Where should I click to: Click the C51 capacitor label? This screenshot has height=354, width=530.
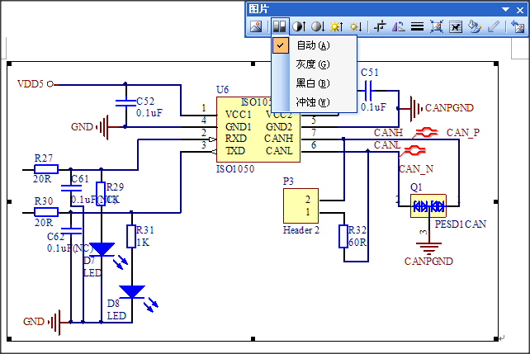370,73
